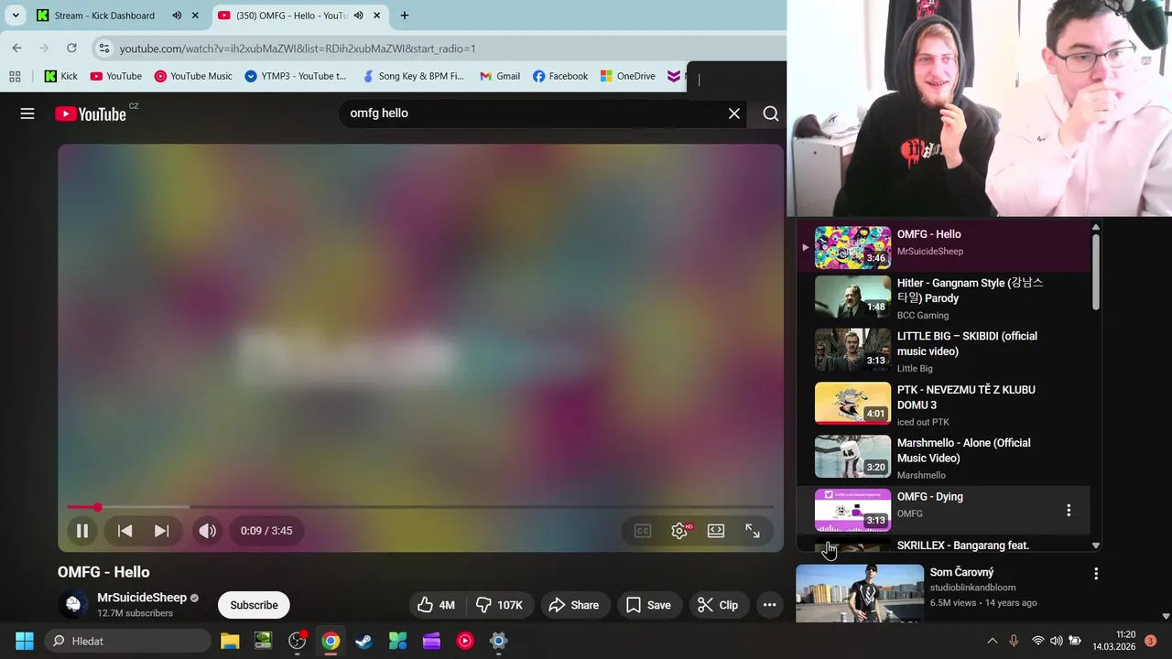This screenshot has height=659, width=1172.
Task: Mute the YouTube tab audio
Action: pyautogui.click(x=359, y=16)
